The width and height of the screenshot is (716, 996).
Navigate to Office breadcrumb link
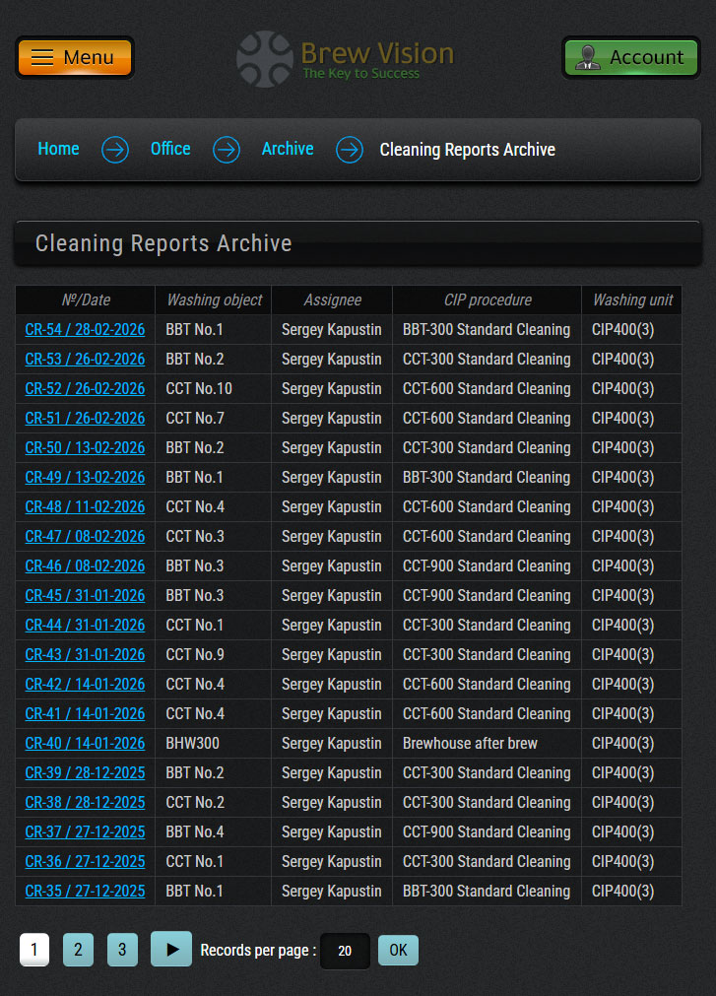pos(170,149)
